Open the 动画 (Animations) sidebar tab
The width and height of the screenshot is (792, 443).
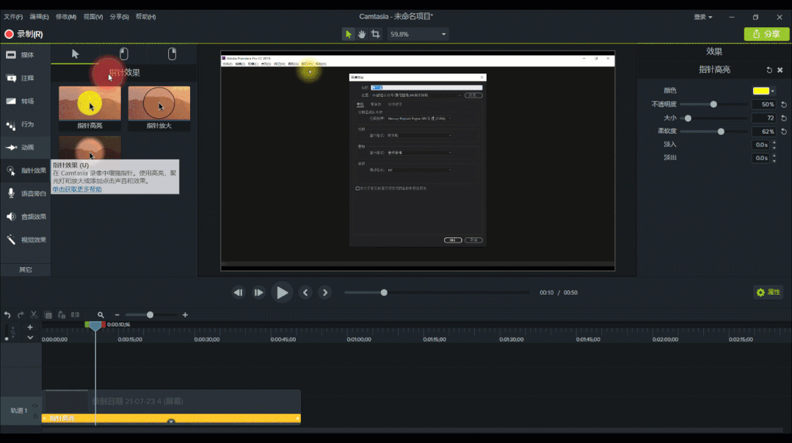[x=25, y=147]
